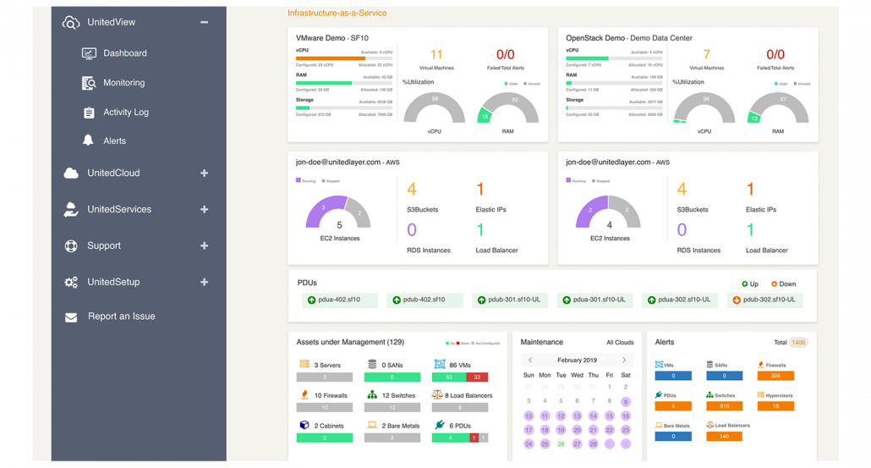Image resolution: width=871 pixels, height=468 pixels.
Task: Click the Load Balancers 140 alert count
Action: click(725, 437)
